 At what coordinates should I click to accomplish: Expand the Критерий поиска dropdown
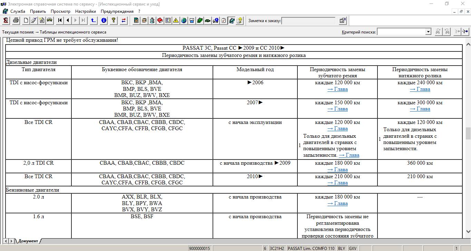(x=428, y=32)
